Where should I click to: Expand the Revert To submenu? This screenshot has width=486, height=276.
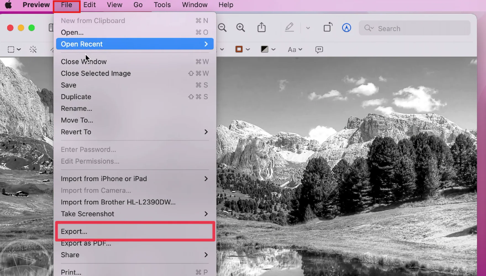tap(135, 132)
